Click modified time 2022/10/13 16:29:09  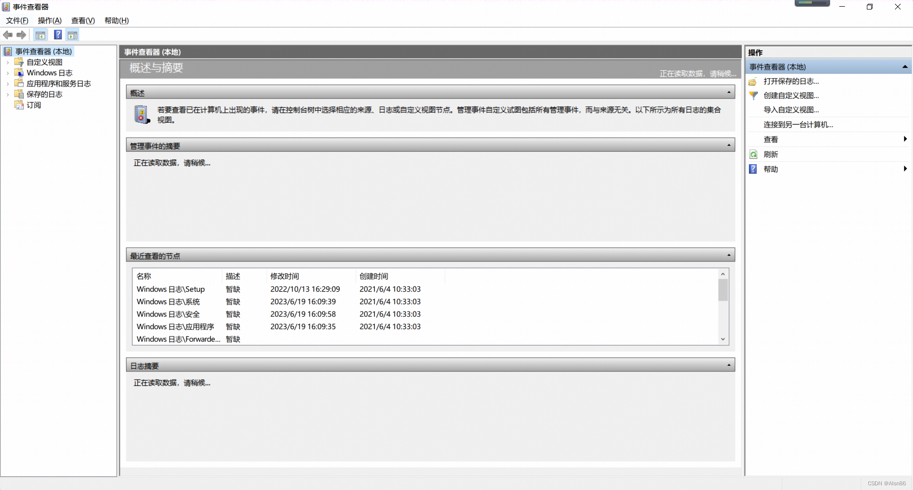coord(305,289)
